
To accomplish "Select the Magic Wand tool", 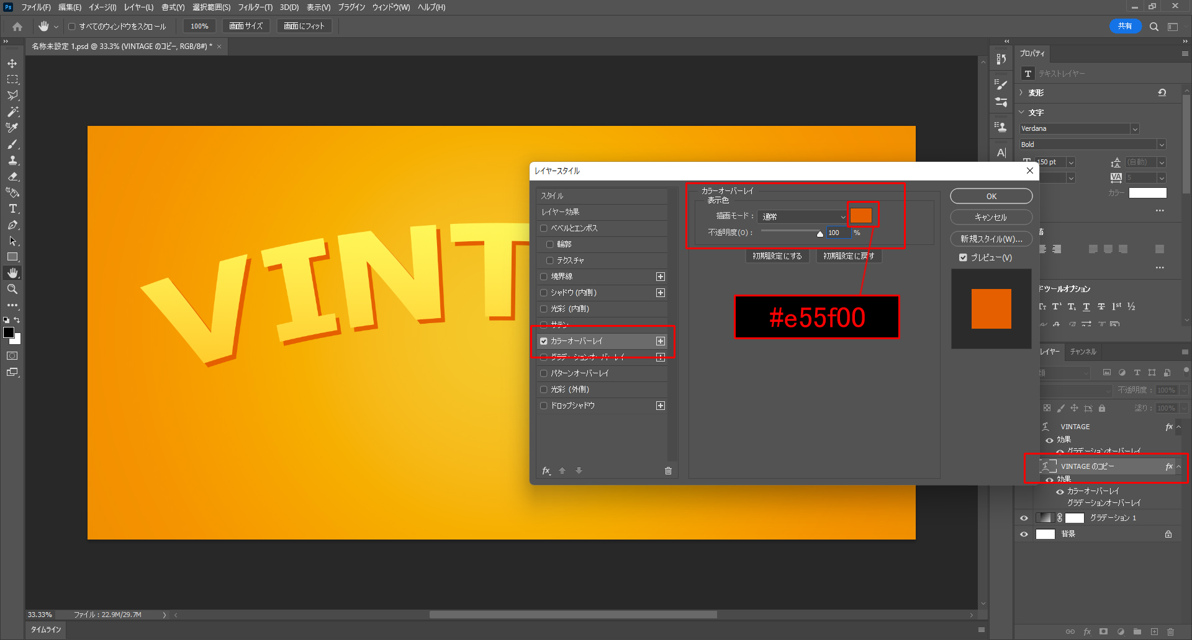I will [x=12, y=112].
